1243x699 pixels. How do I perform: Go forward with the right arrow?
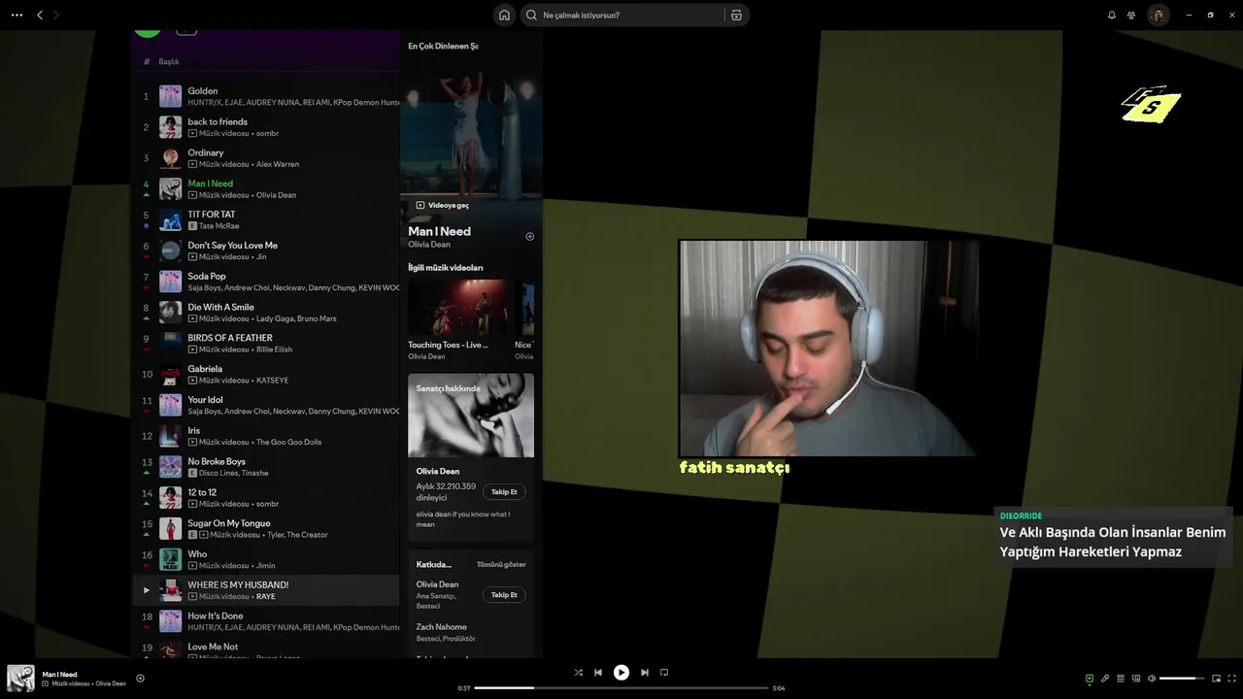[55, 15]
